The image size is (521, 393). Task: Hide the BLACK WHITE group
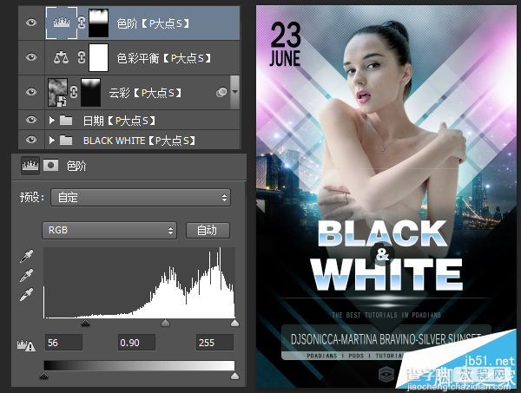31,140
